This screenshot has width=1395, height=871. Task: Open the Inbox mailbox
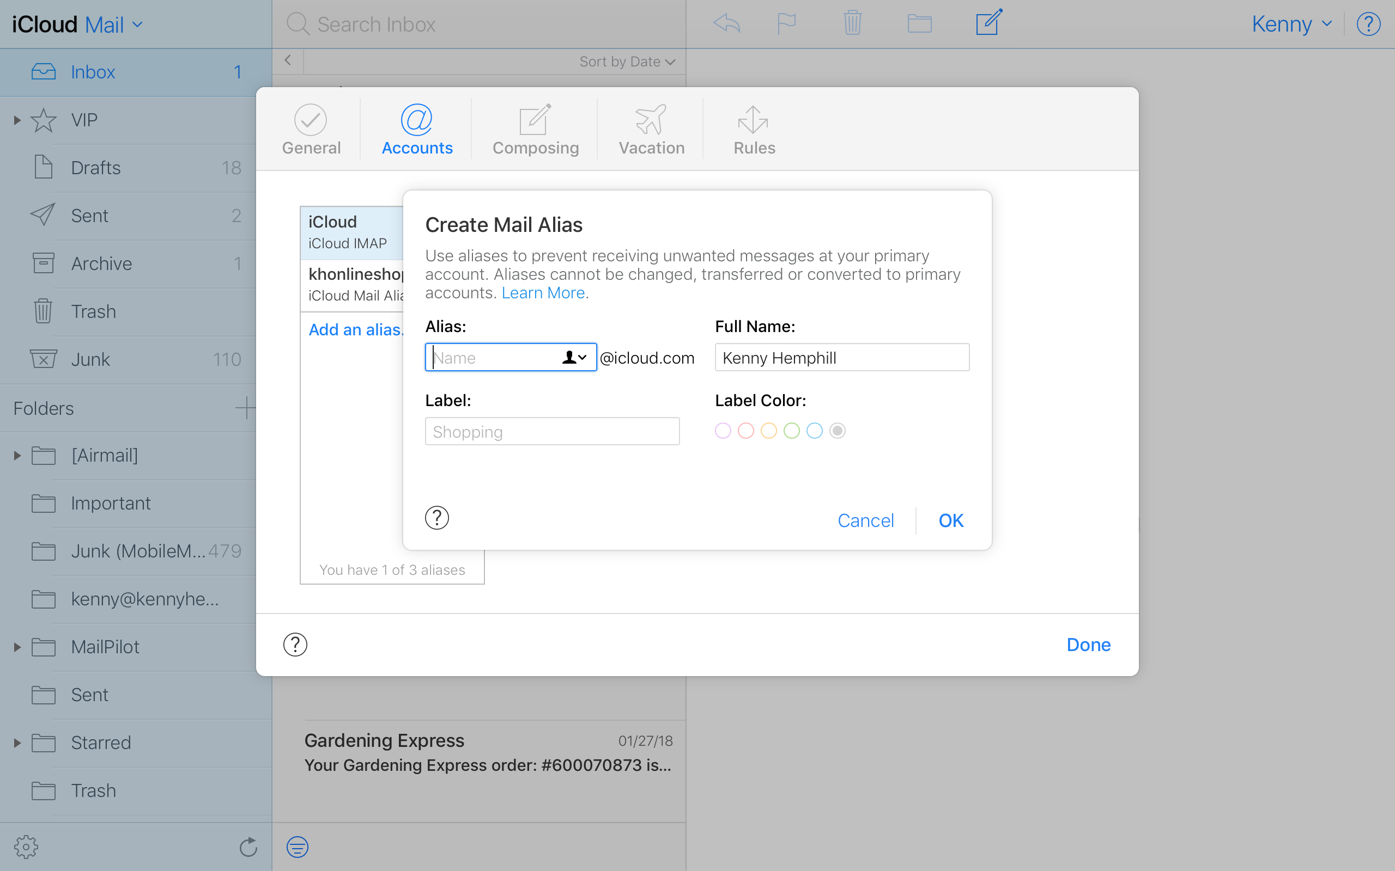136,72
